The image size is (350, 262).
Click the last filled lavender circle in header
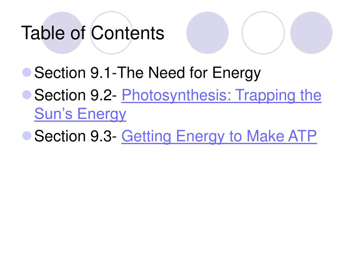311,33
